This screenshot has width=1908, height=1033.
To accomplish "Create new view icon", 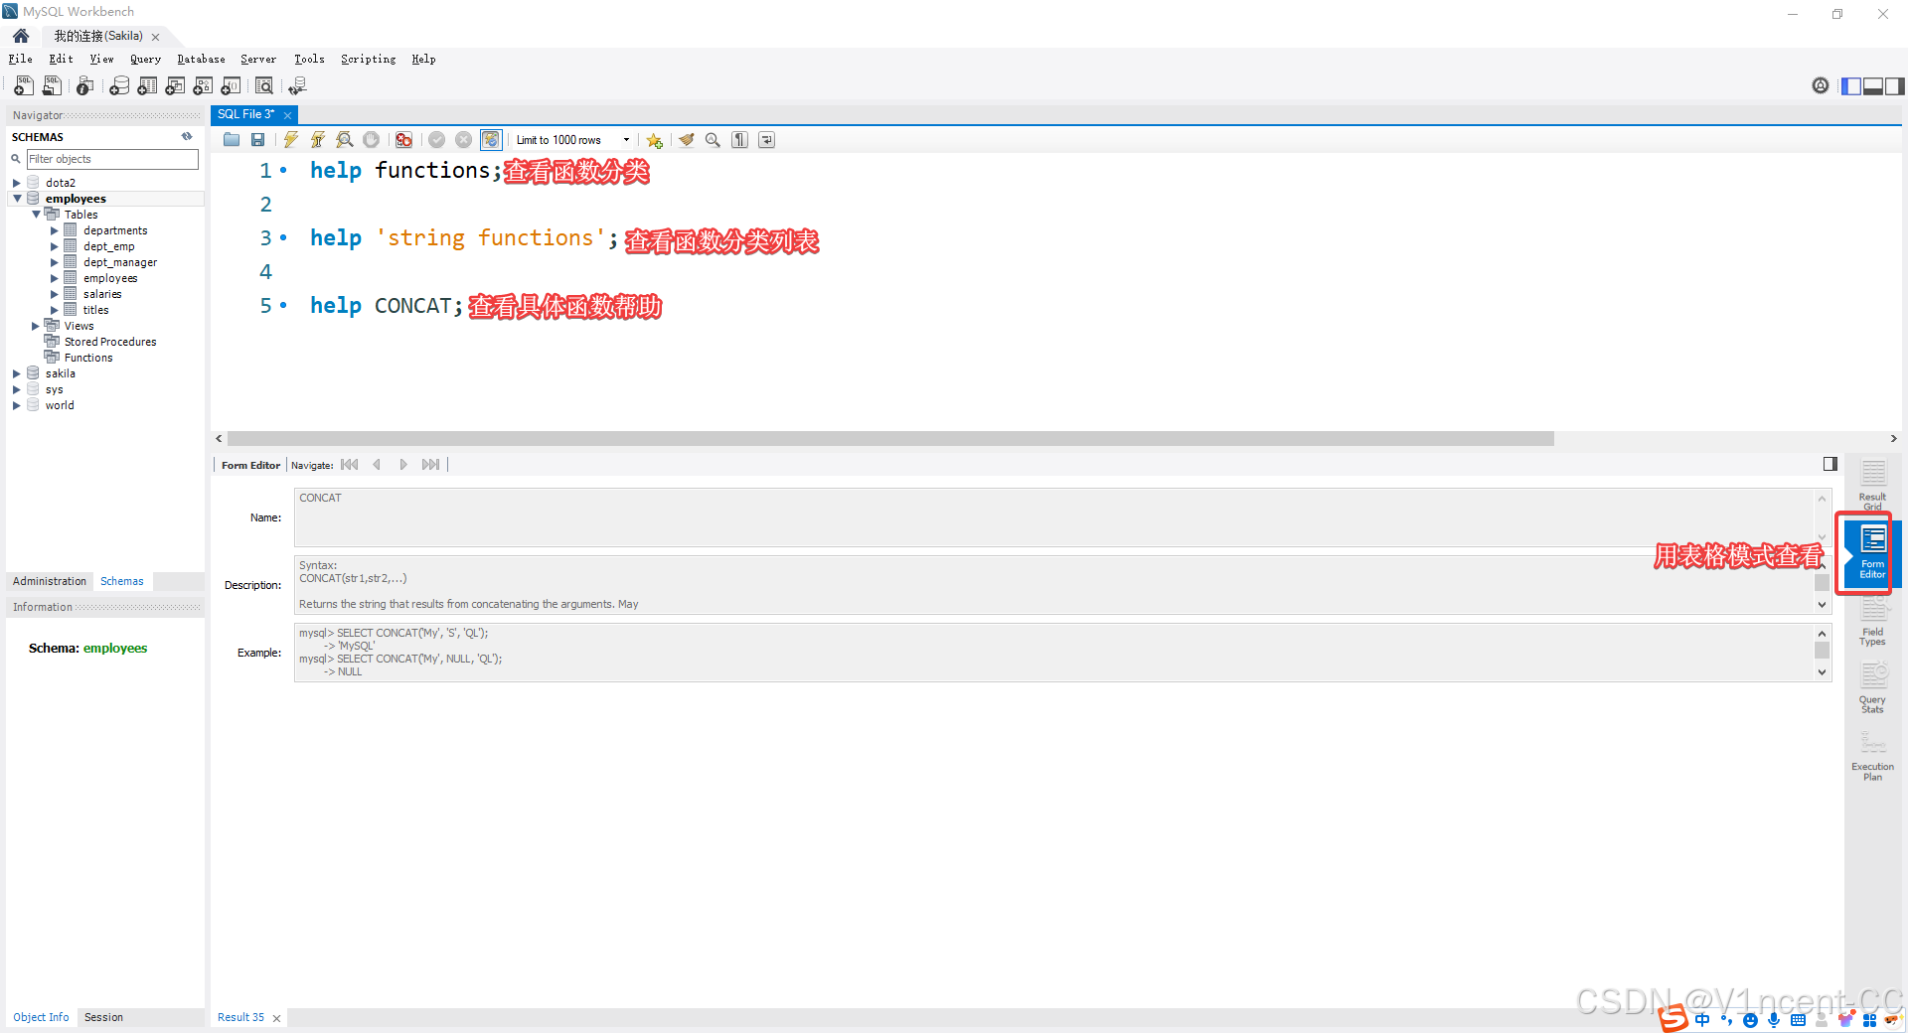I will (x=175, y=86).
